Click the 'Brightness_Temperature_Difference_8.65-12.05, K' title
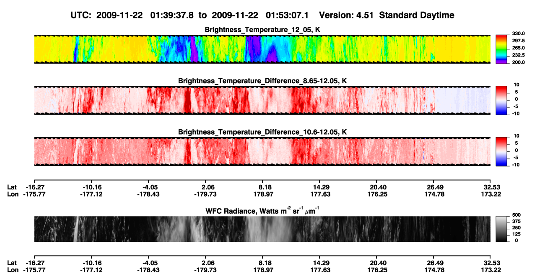The image size is (545, 279). [262, 81]
